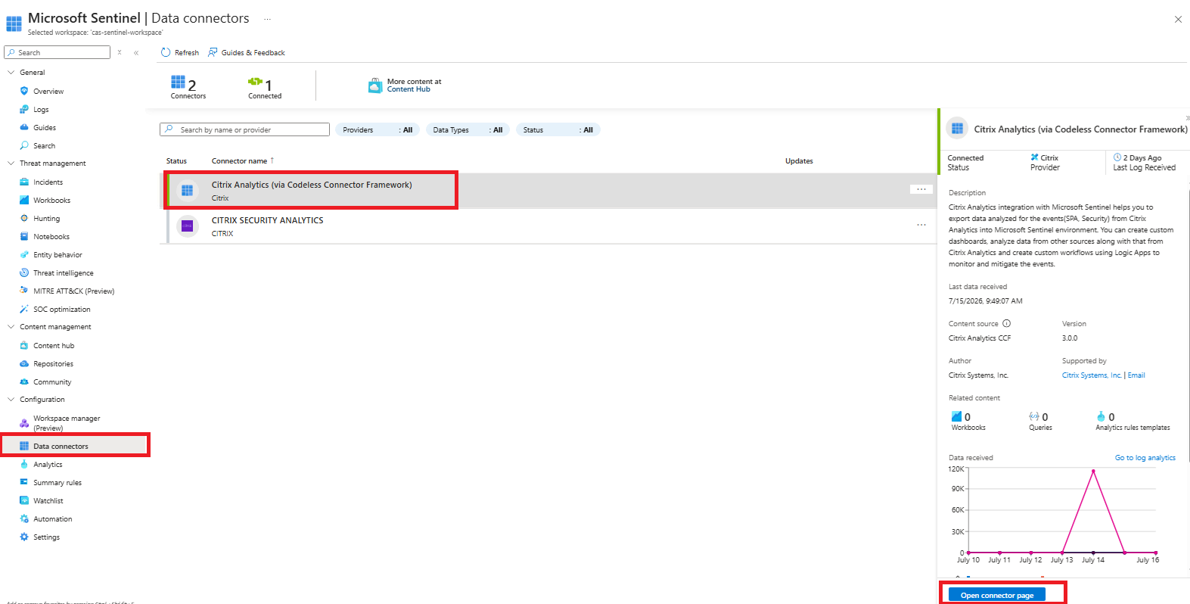
Task: Click the Status column header
Action: tap(176, 161)
